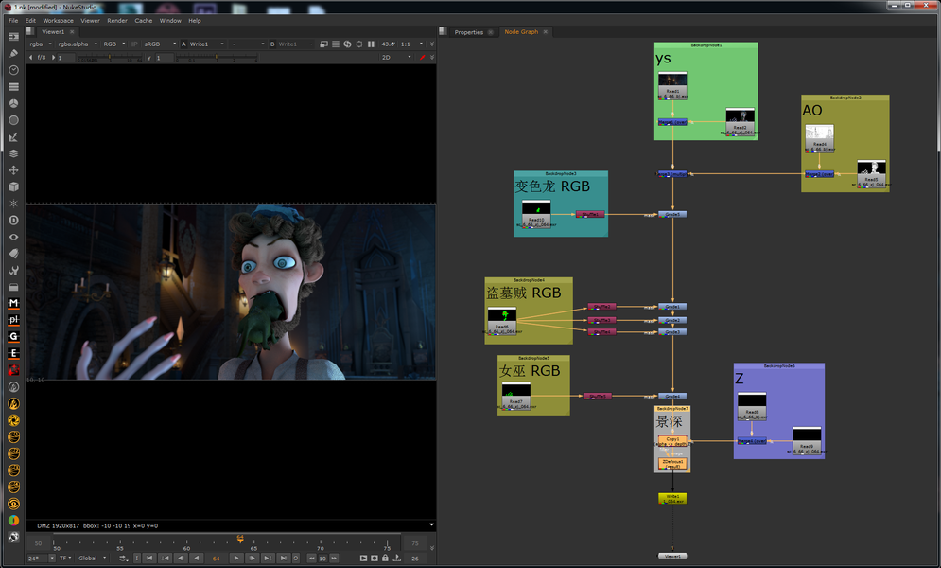Viewport: 941px width, 568px height.
Task: Click the red pipette icon in viewer
Action: pos(423,58)
